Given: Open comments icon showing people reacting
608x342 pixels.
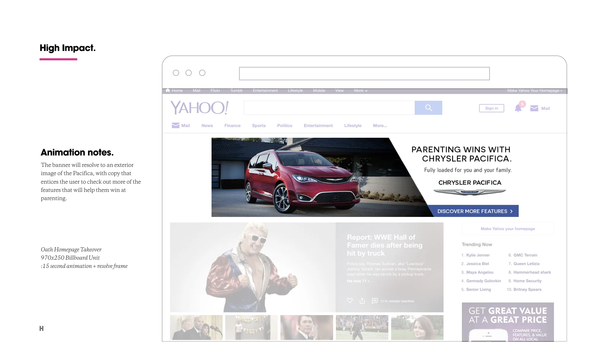Looking at the screenshot, I should [375, 301].
